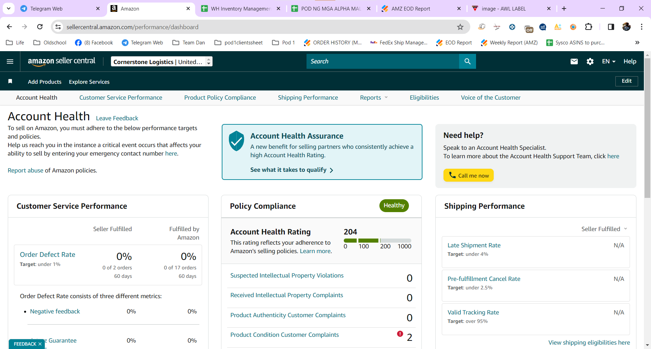Click See what it takes to qualify

(292, 170)
